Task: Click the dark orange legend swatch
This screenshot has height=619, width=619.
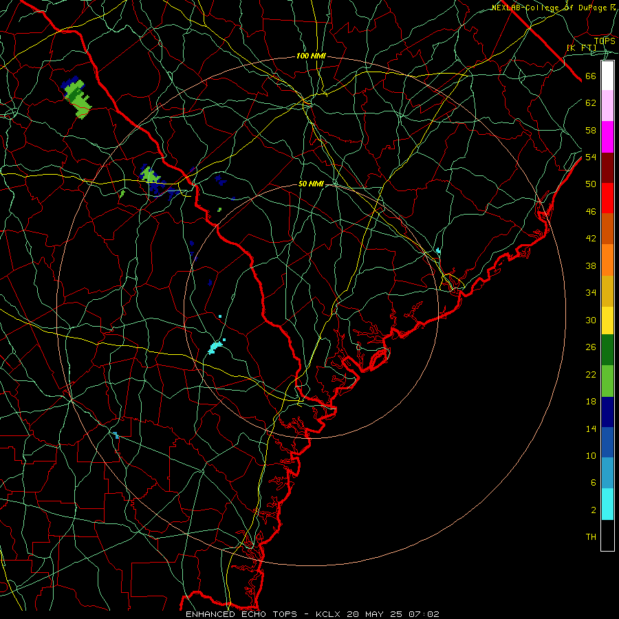Action: 607,229
